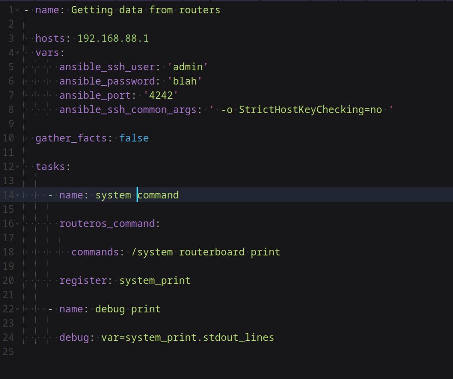Click the 'admin' string value
This screenshot has width=453, height=379.
[188, 67]
